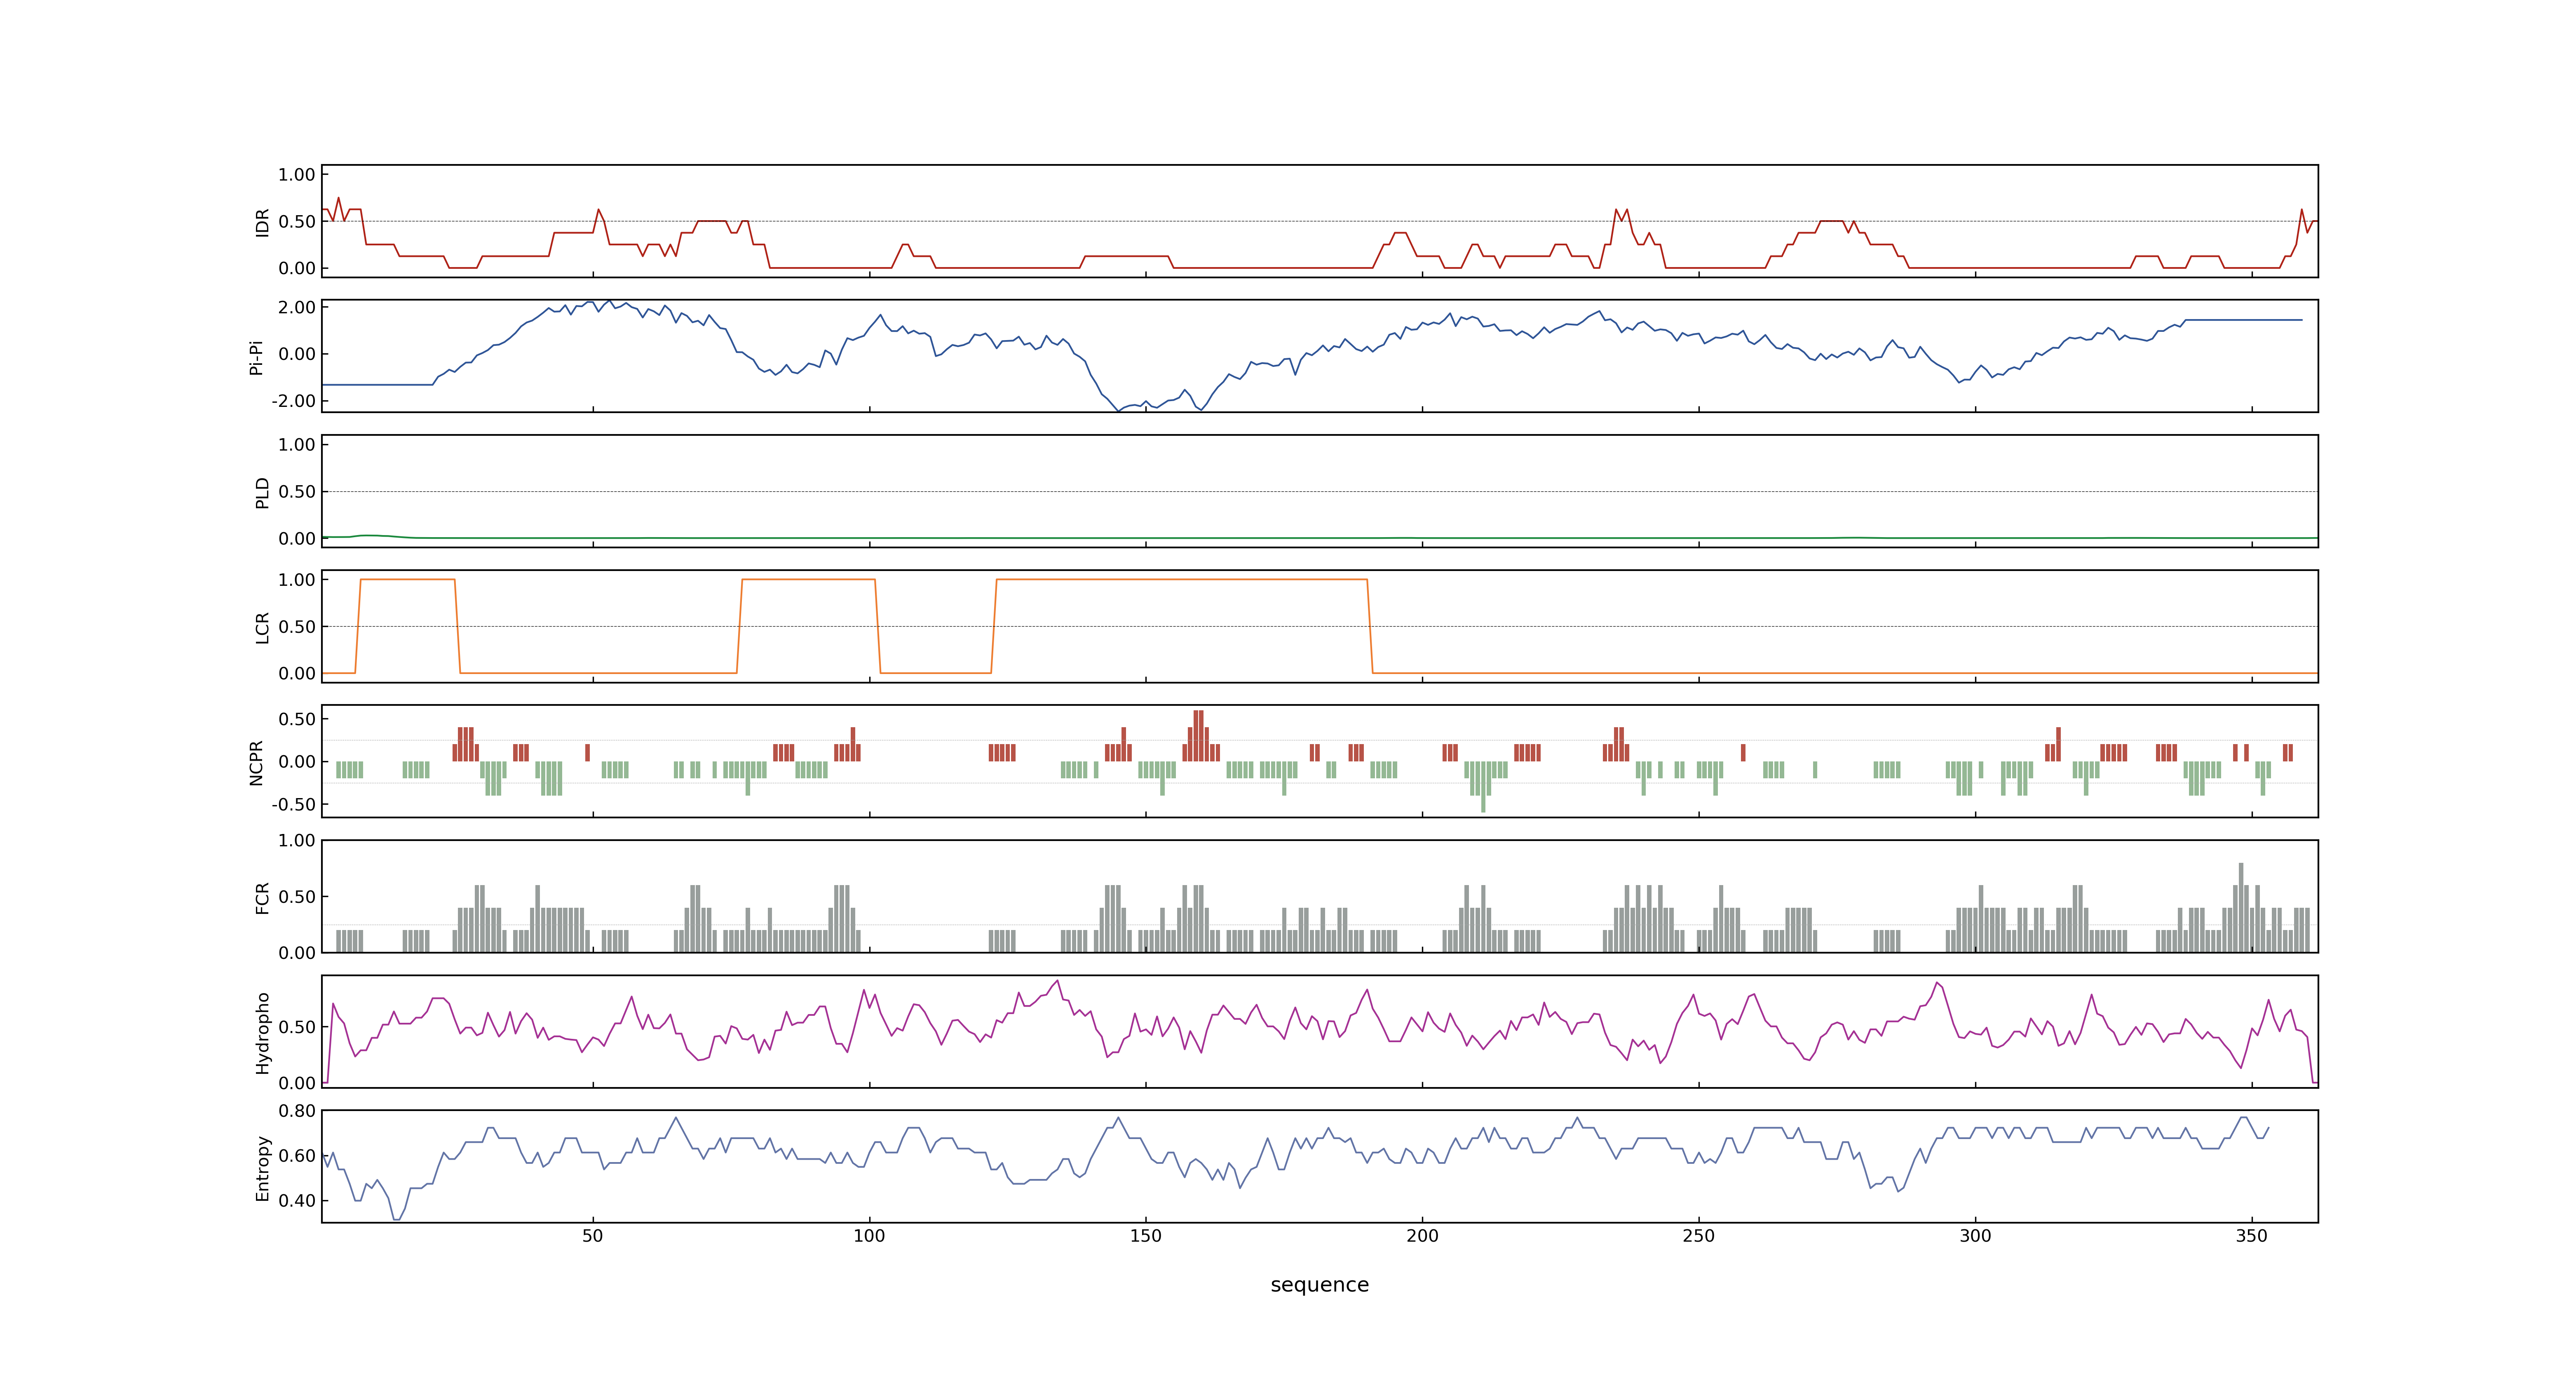Click x-axis tick label 50
Viewport: 2576px width, 1374px height.
593,1236
